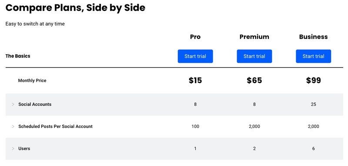
Task: Click the Scheduled Posts Per Social Account label
Action: pyautogui.click(x=56, y=127)
